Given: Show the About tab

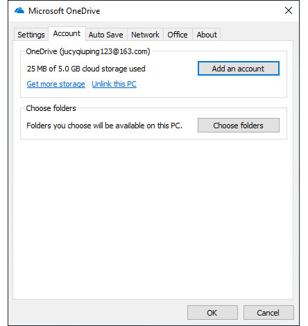Looking at the screenshot, I should coord(207,35).
